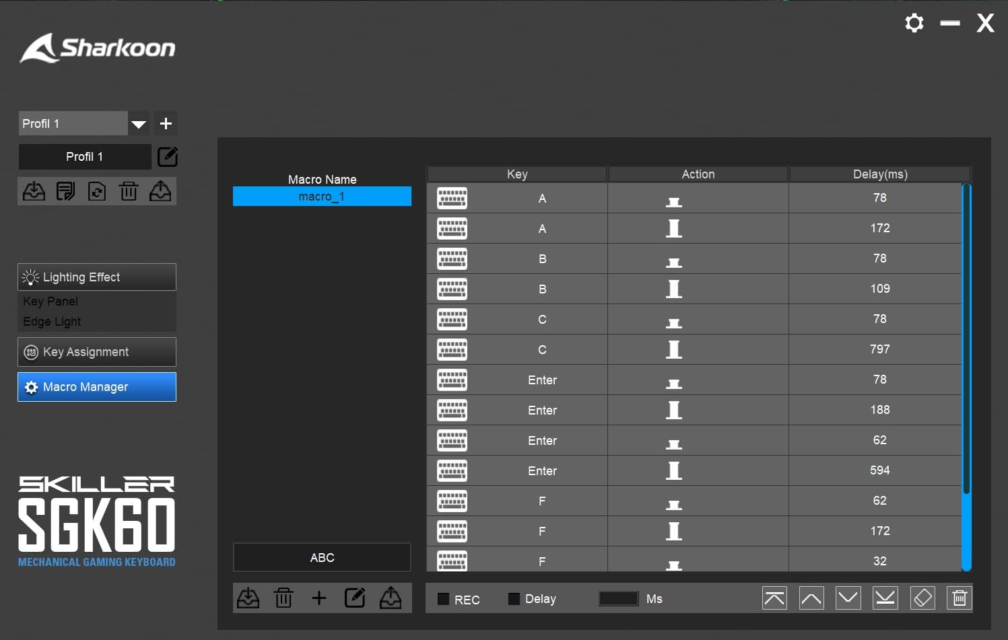This screenshot has height=640, width=1008.
Task: Click the delete profile trash icon
Action: click(x=129, y=191)
